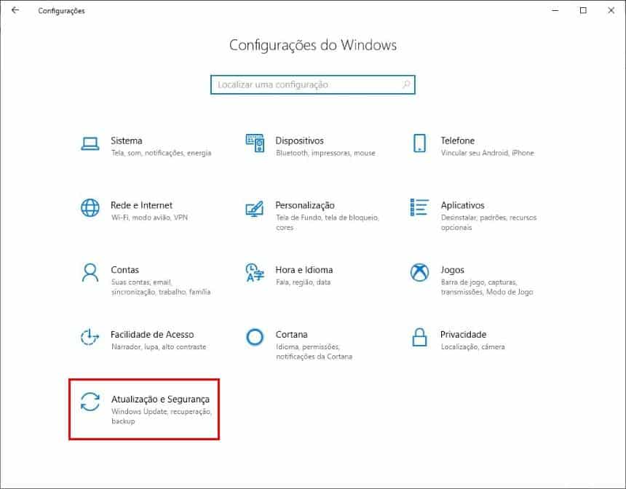This screenshot has height=489, width=626.
Task: Click the Rede e Internet globe icon
Action: 90,208
